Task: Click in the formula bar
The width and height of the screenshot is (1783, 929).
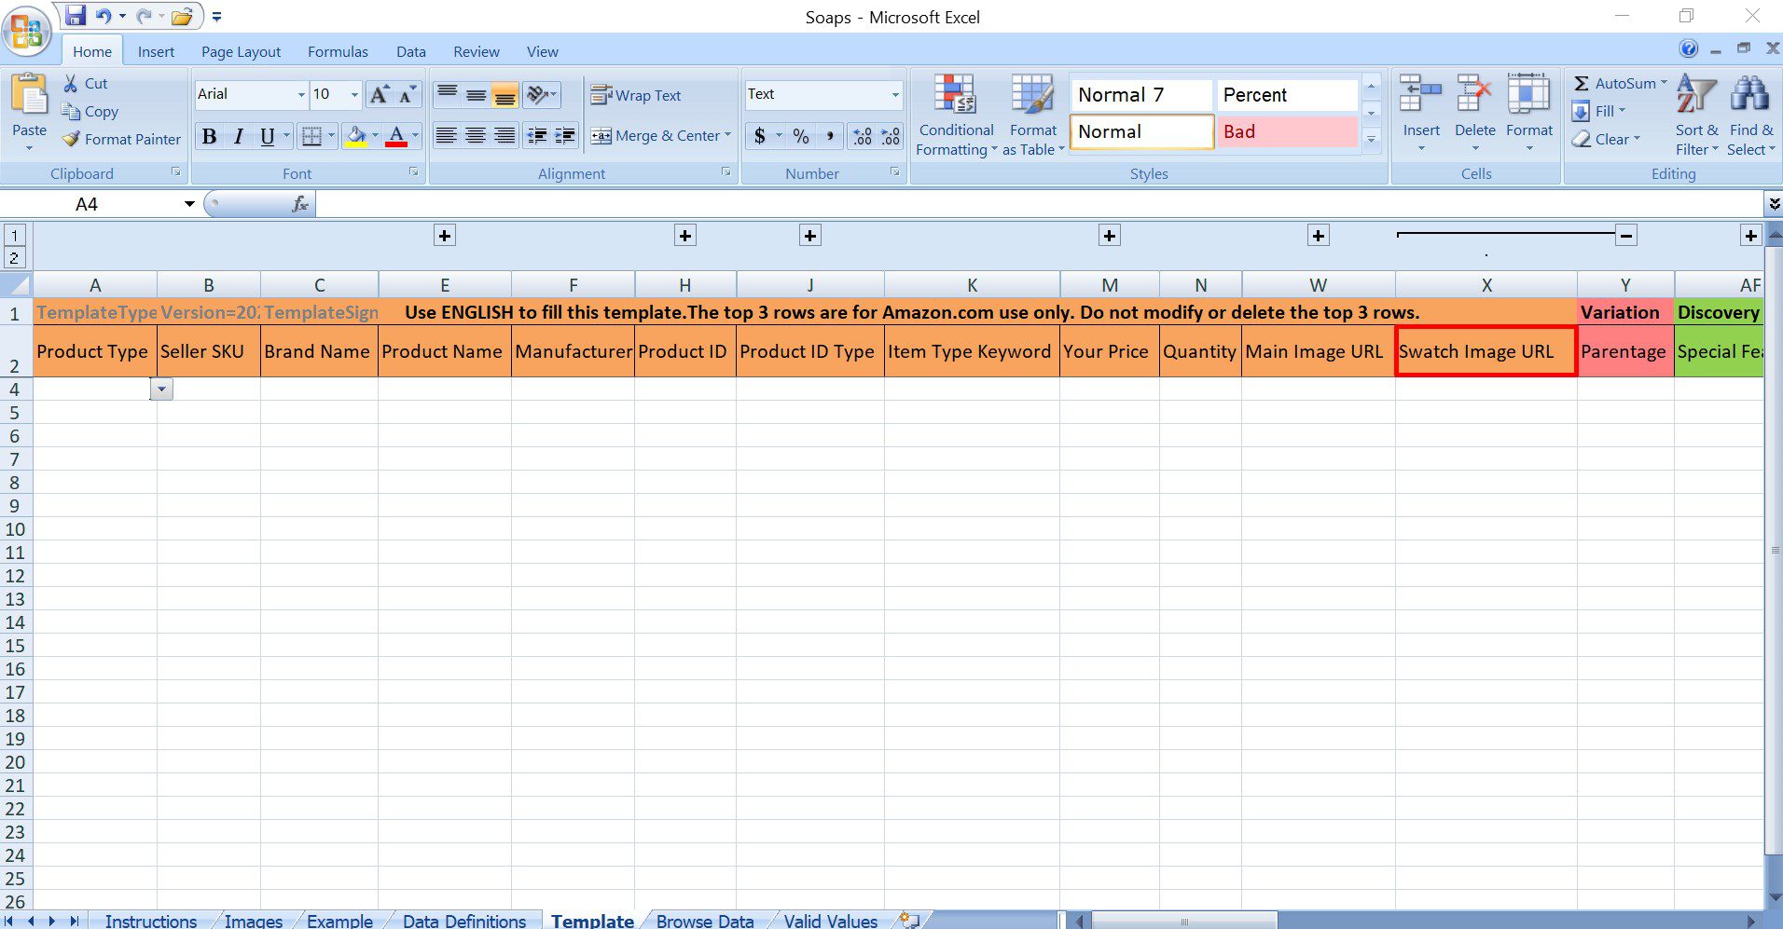Action: point(1039,204)
